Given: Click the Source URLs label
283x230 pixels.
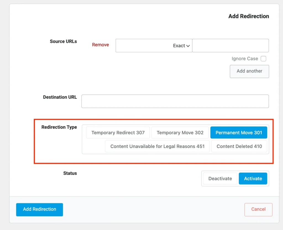Looking at the screenshot, I should click(63, 41).
